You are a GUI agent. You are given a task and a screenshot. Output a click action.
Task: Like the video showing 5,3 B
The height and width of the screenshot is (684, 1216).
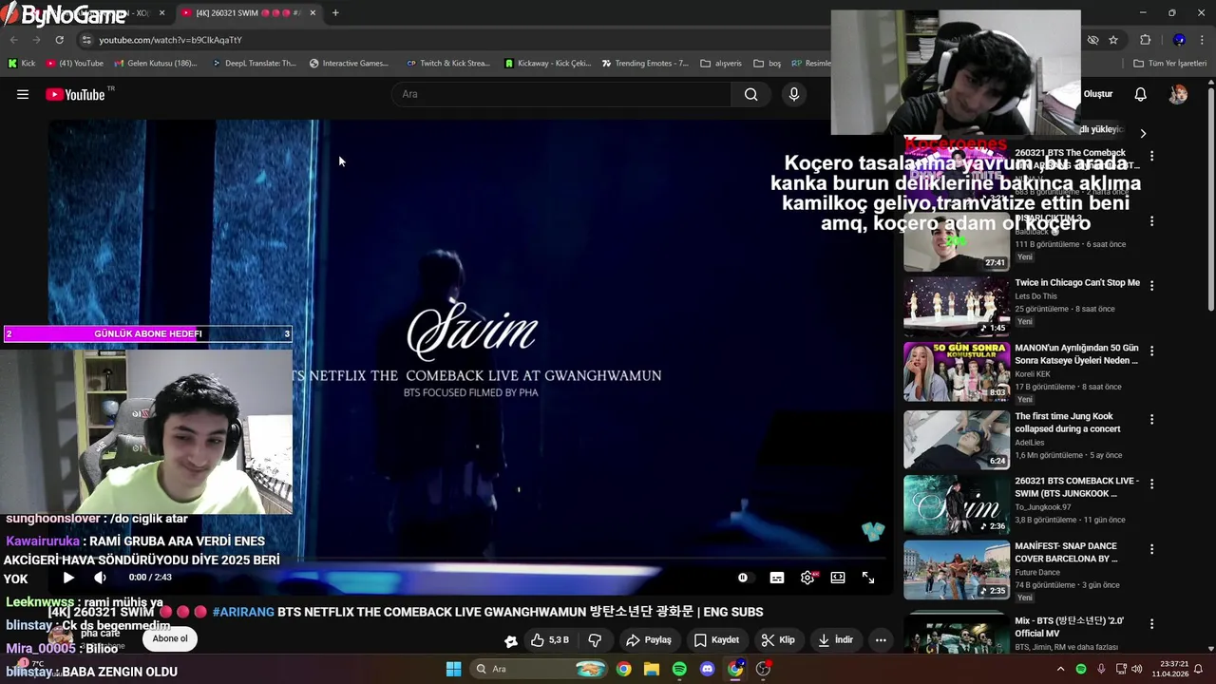549,640
